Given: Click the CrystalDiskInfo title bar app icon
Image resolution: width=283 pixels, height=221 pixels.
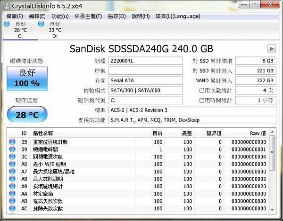Looking at the screenshot, I should (7, 6).
